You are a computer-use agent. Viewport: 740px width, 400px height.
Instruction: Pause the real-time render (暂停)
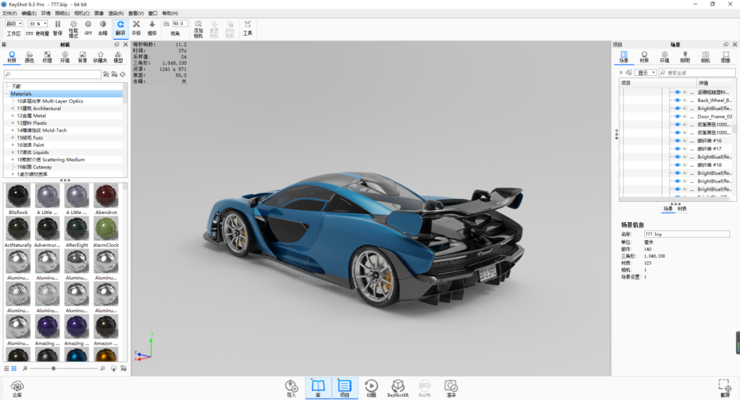click(x=58, y=28)
